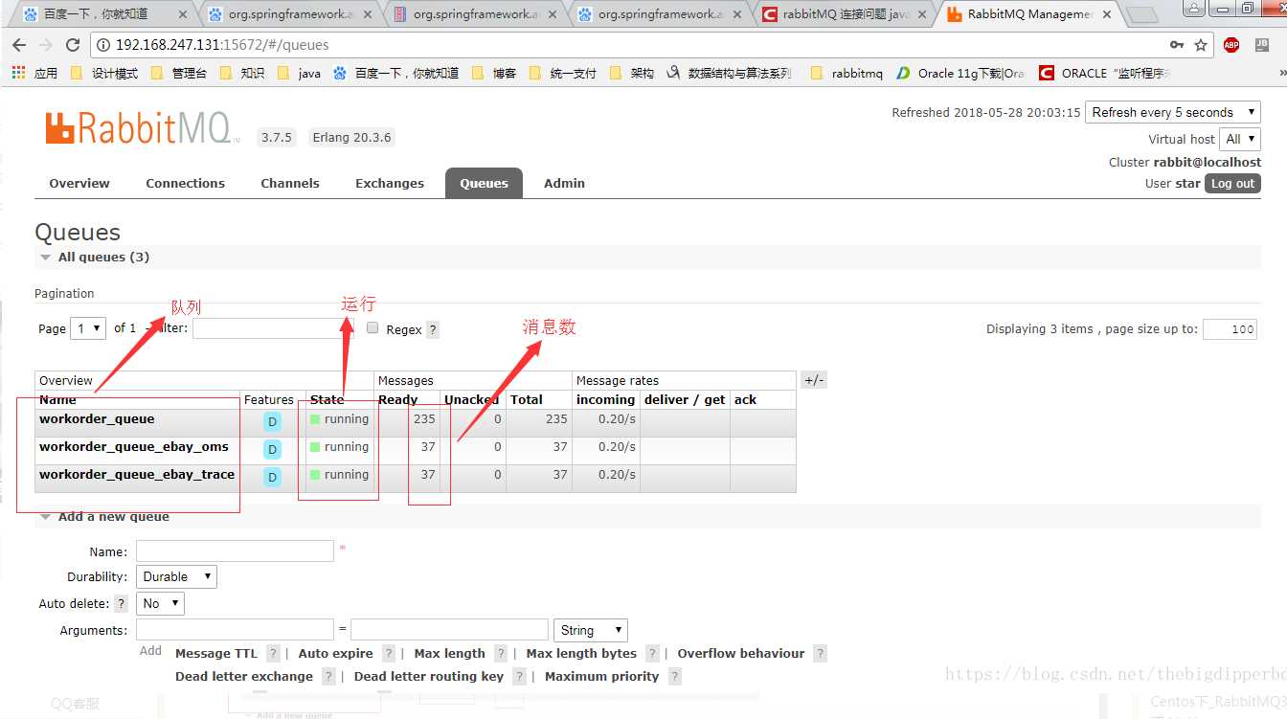Open the Apps grid bookmark icon
The width and height of the screenshot is (1287, 719).
point(17,73)
